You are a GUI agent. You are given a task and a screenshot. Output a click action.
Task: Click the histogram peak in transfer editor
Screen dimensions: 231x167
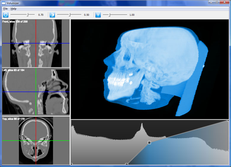142,125
